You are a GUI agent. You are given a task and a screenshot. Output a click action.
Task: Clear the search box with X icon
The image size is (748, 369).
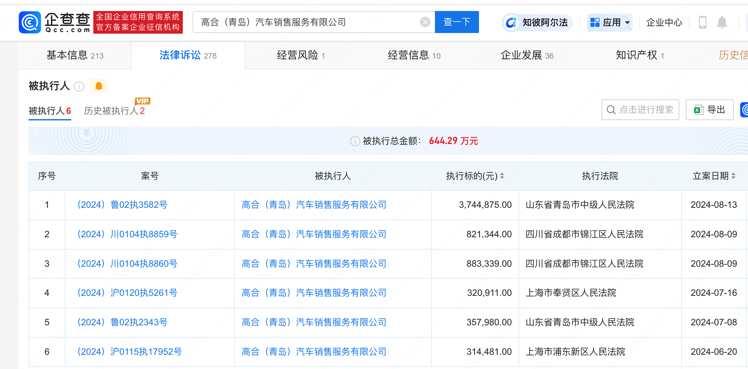(425, 22)
